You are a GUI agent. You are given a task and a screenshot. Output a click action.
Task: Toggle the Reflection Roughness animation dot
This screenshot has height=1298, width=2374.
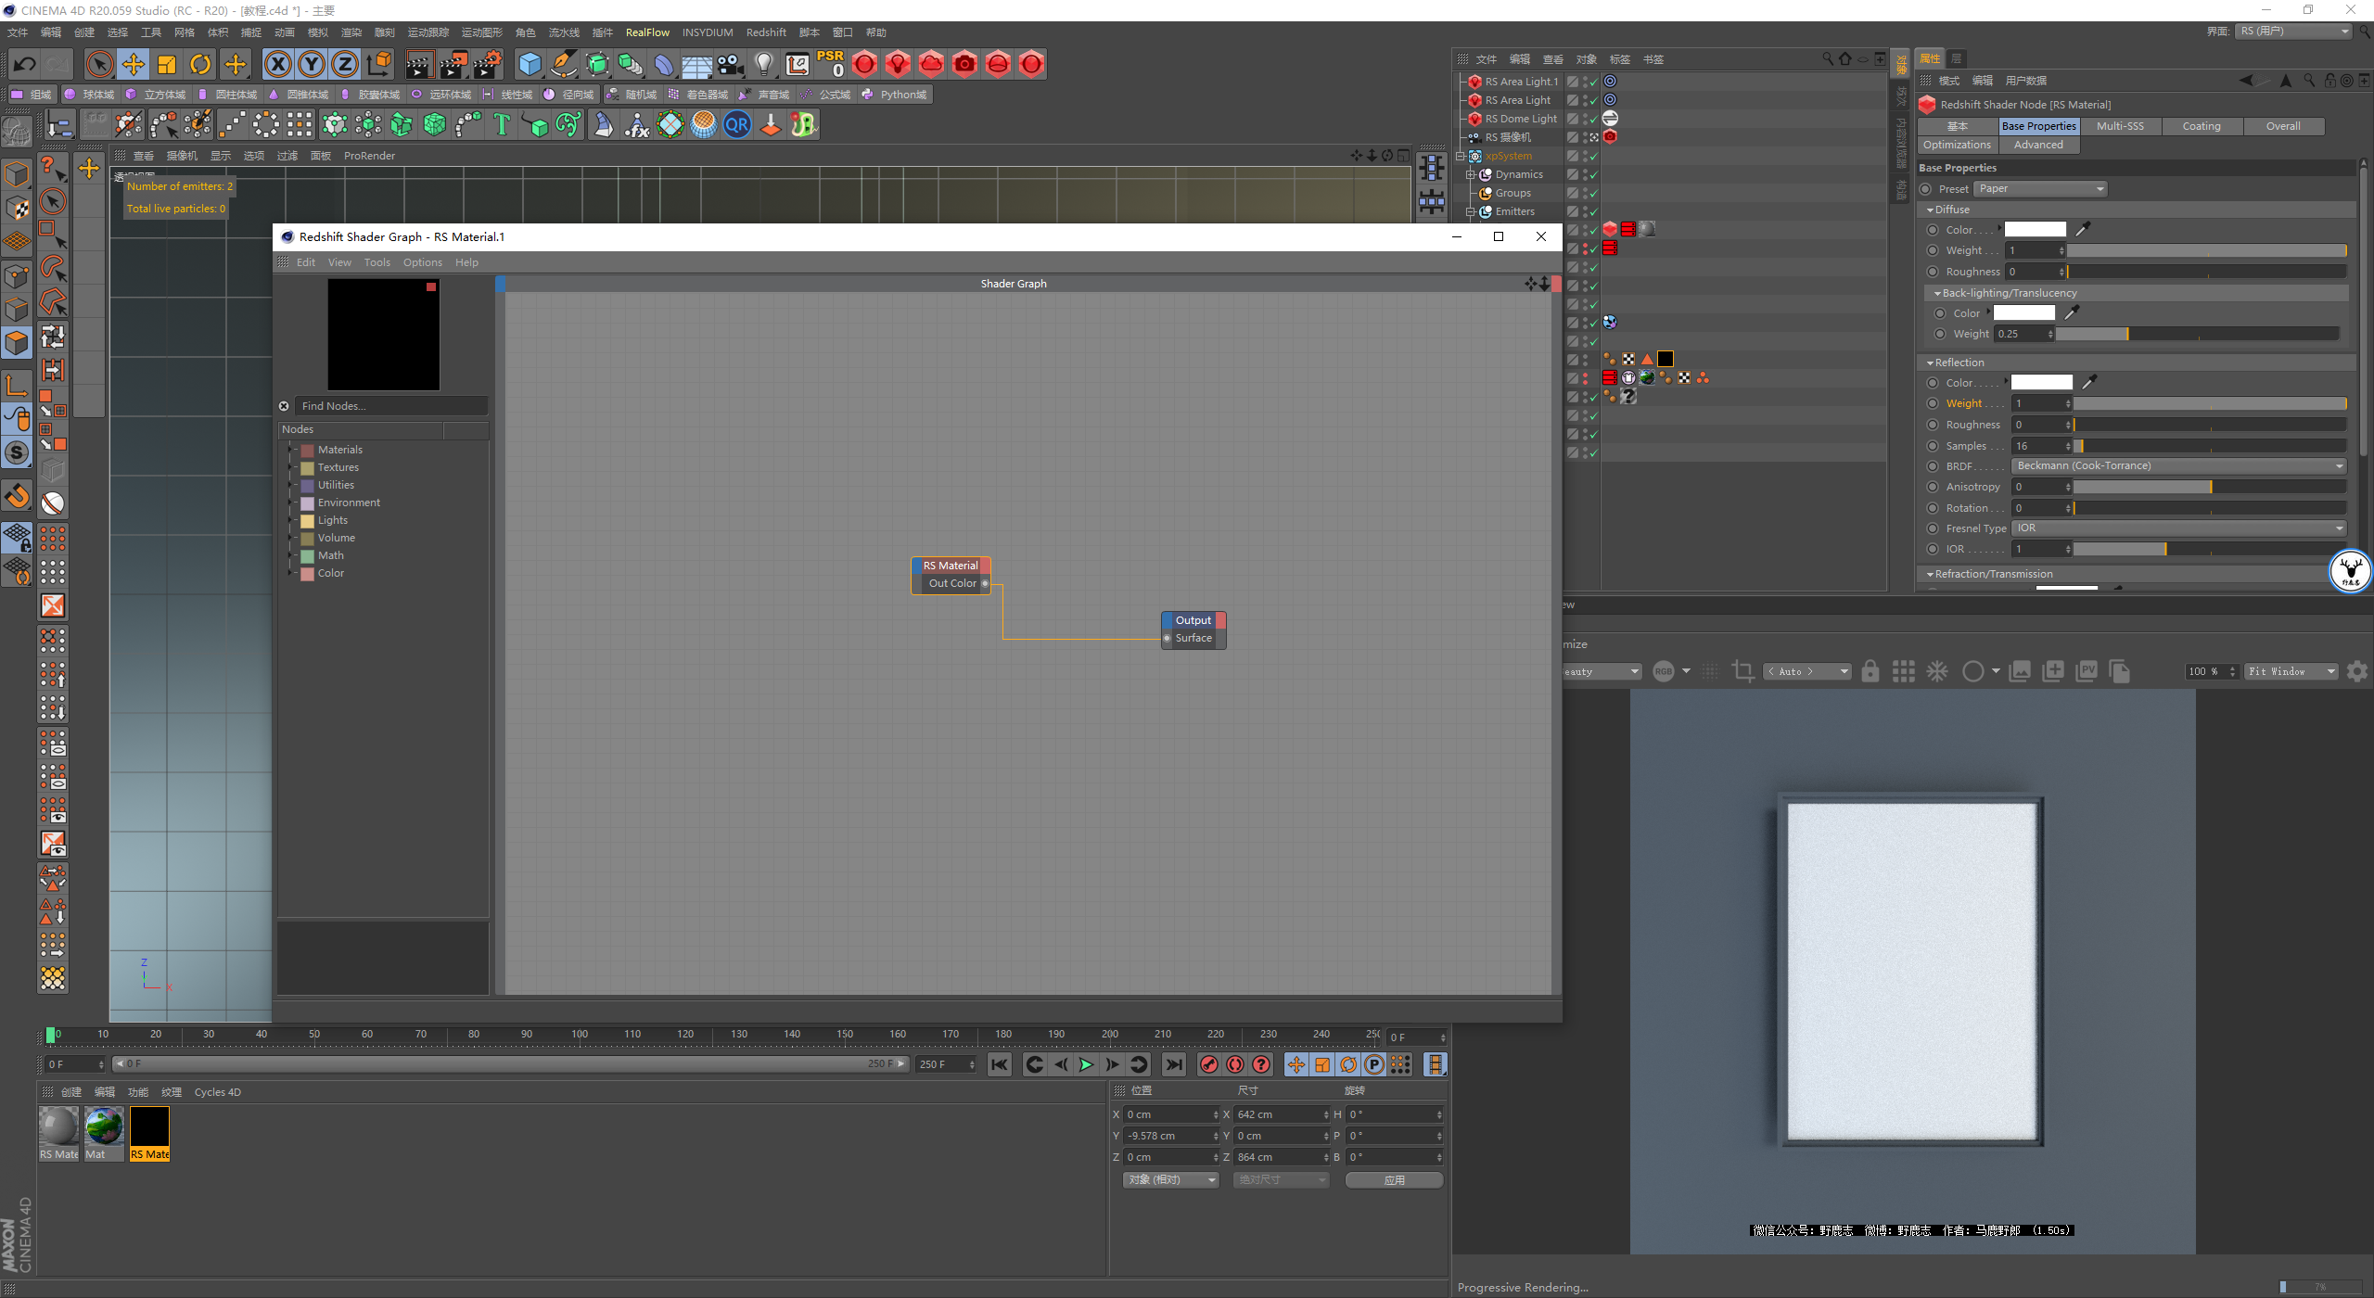click(x=1933, y=425)
